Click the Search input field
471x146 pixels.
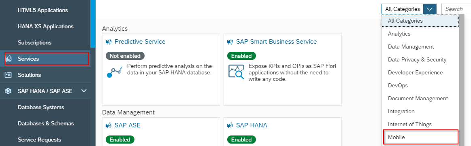[x=456, y=9]
